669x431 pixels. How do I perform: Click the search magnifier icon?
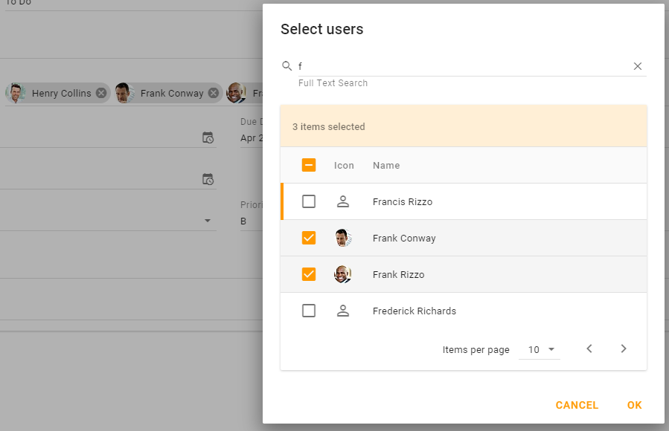coord(287,66)
